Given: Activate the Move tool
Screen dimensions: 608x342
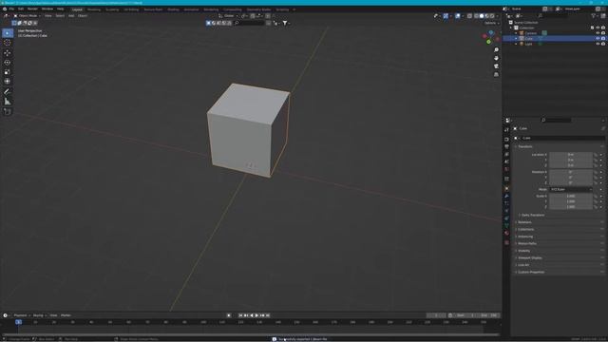Looking at the screenshot, I should point(8,53).
